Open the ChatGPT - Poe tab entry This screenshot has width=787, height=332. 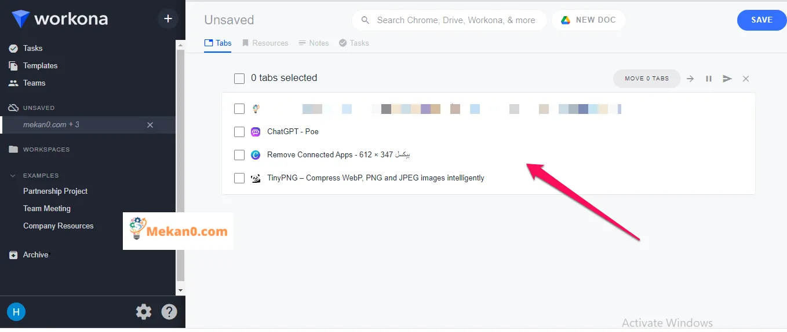pos(293,132)
